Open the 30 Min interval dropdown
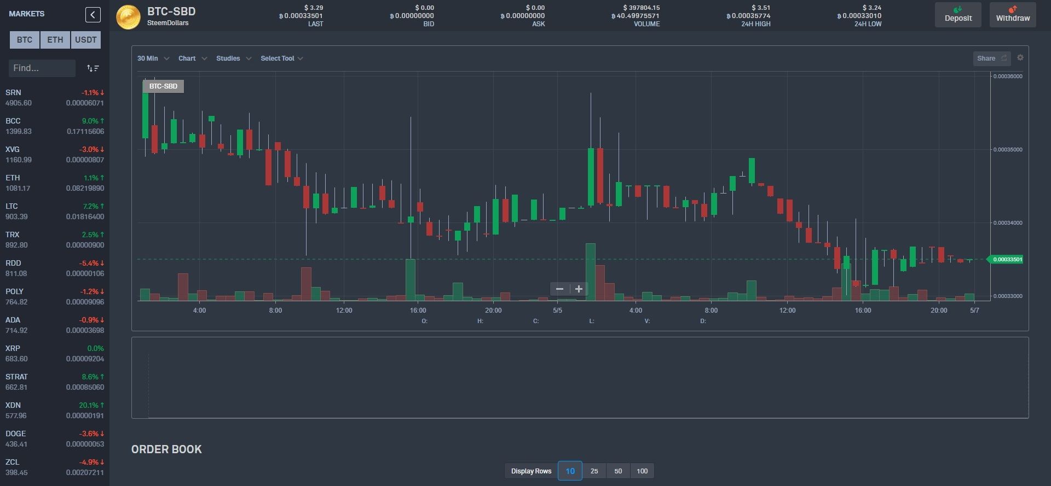1051x486 pixels. coord(153,58)
